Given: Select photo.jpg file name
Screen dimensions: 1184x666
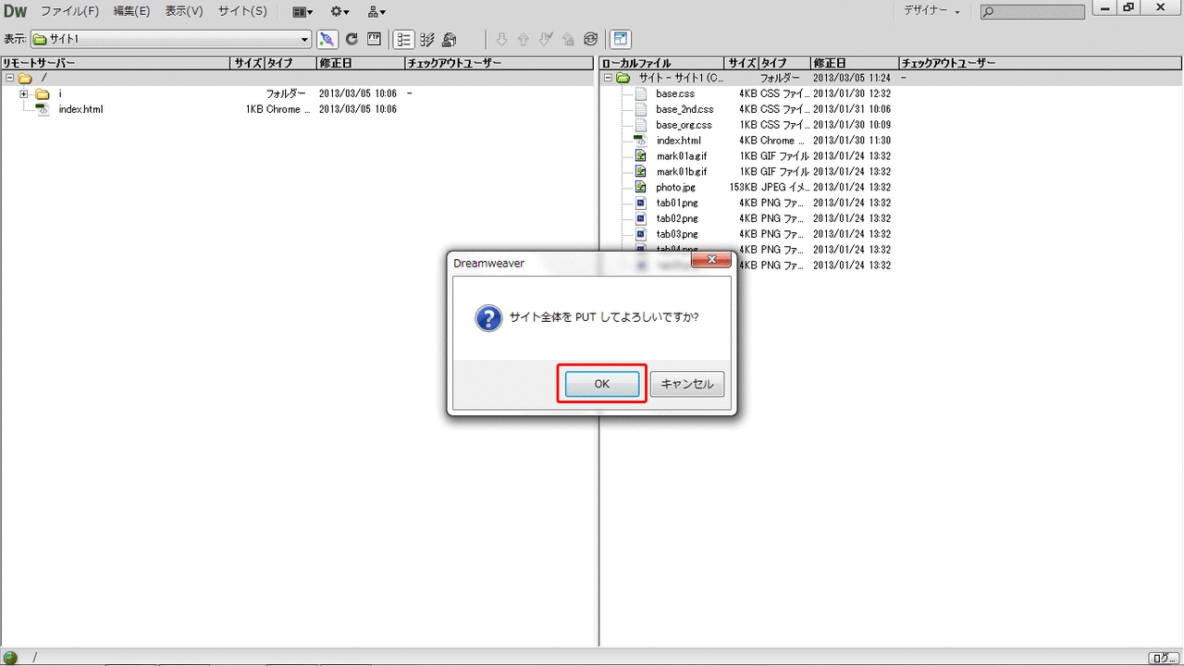Looking at the screenshot, I should [675, 187].
